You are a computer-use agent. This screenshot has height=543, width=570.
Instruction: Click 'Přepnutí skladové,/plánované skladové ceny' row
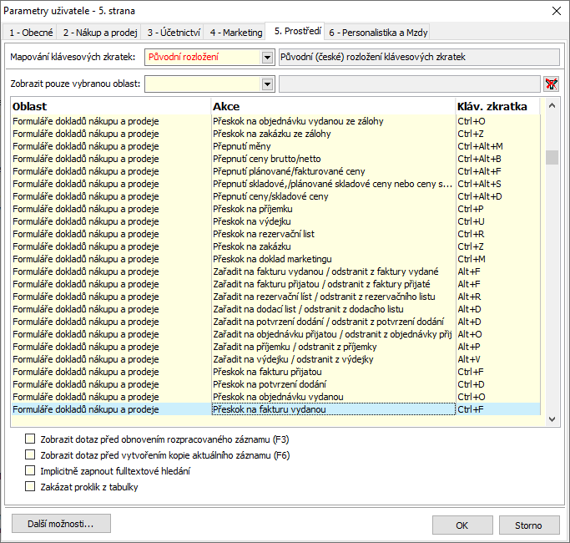pos(276,184)
